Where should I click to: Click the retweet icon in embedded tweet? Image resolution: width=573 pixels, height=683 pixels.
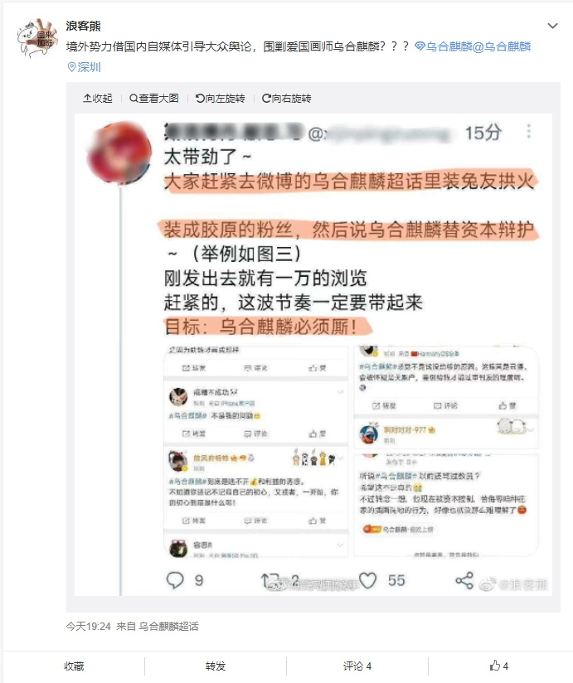(270, 580)
